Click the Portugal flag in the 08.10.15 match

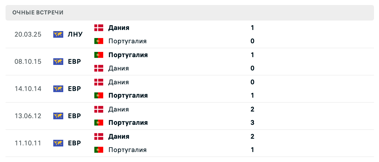tap(99, 55)
